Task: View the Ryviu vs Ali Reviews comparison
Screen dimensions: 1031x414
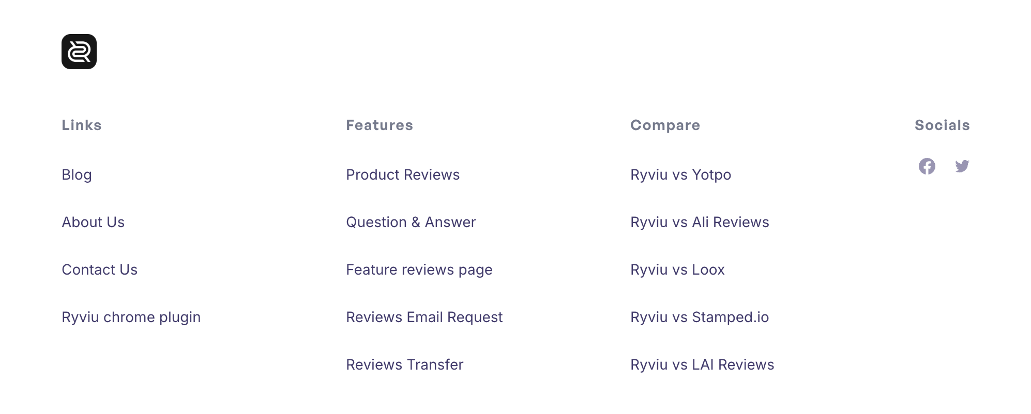Action: 700,222
